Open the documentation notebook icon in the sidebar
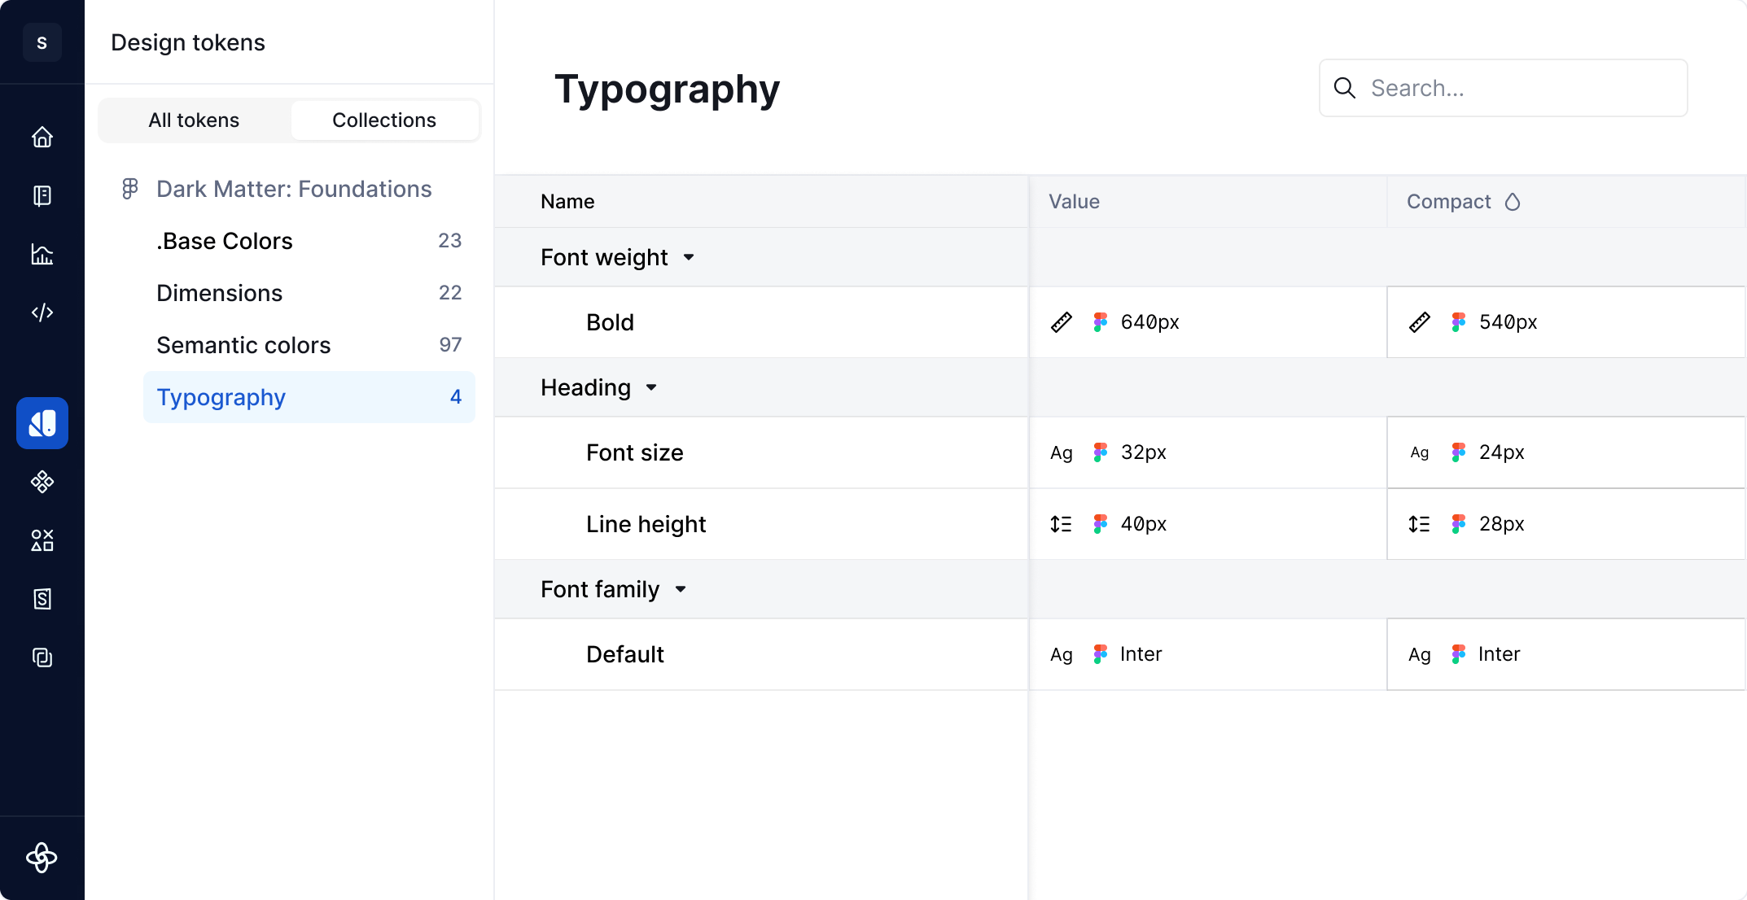This screenshot has width=1747, height=900. pos(42,195)
